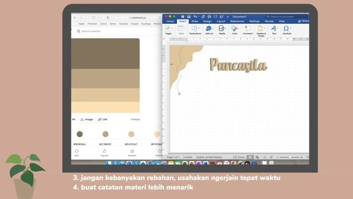The image size is (353, 199).
Task: Click the Home icon in Word's title bar
Action: [183, 17]
